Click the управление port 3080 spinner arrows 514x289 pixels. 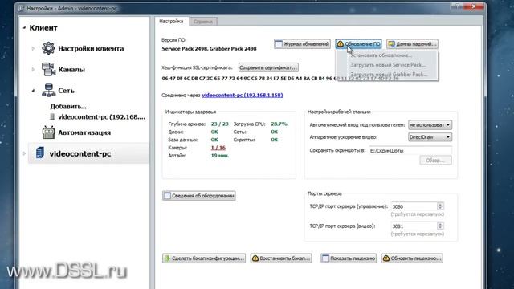pyautogui.click(x=440, y=206)
